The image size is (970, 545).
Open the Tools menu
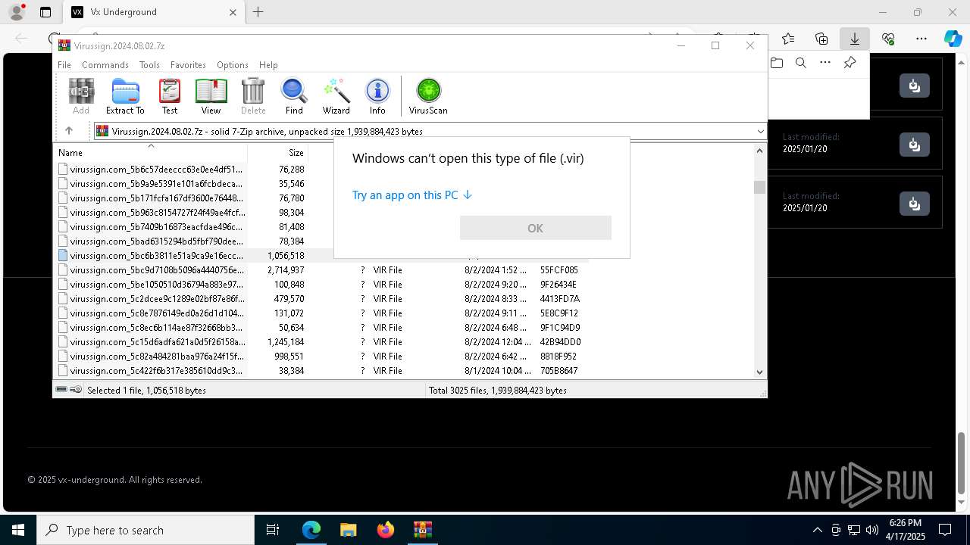click(x=149, y=65)
